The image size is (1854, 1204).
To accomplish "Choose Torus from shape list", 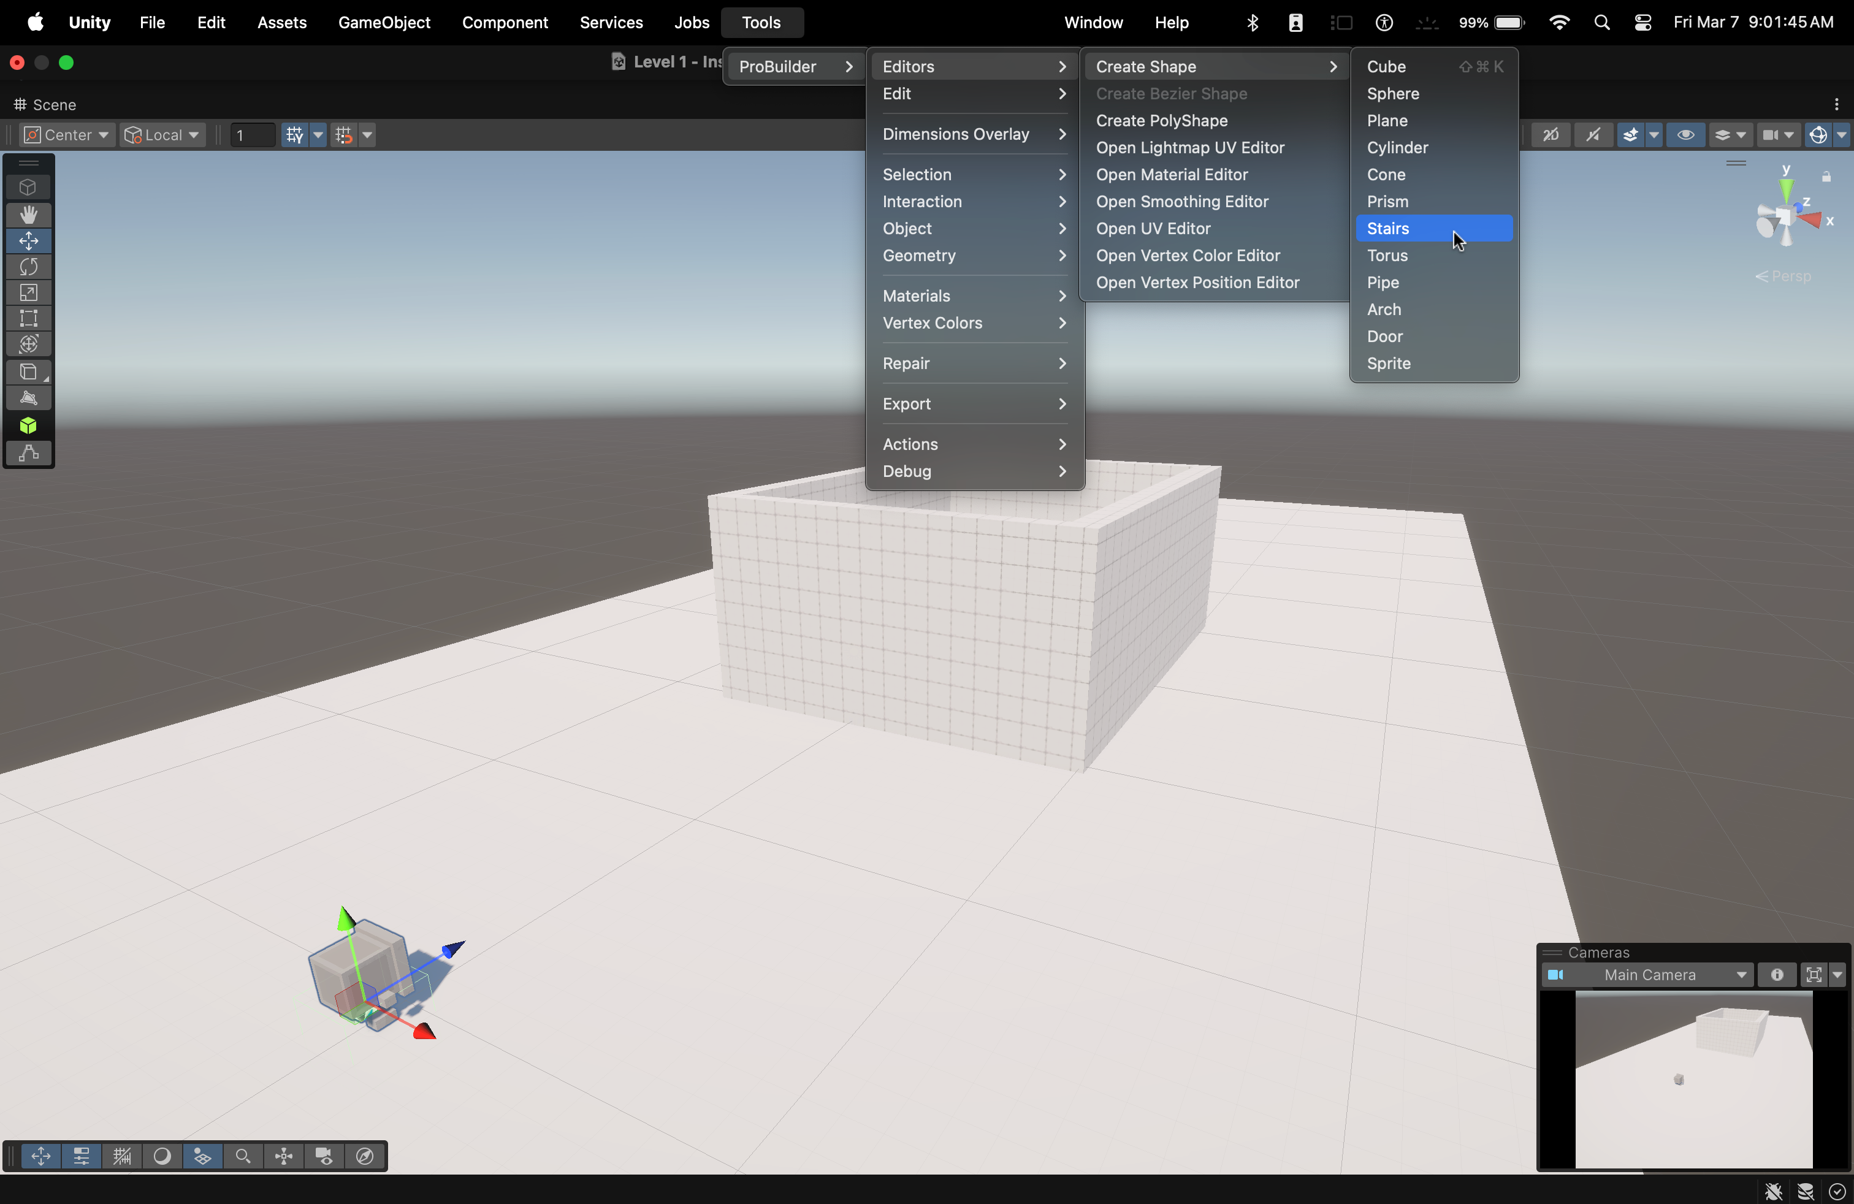I will [x=1434, y=256].
